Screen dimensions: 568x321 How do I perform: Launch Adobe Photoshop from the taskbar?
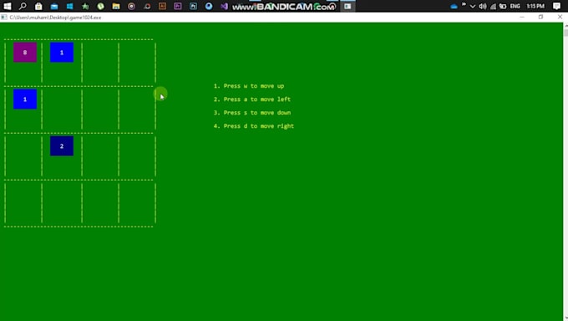[194, 6]
